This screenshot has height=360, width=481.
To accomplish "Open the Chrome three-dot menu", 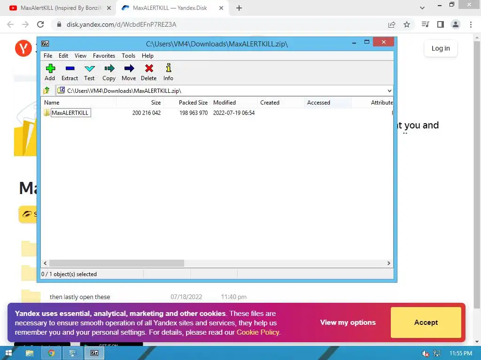I will (x=471, y=24).
